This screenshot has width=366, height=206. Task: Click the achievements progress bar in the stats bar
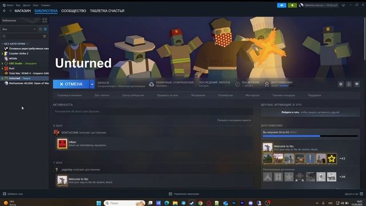click(287, 86)
